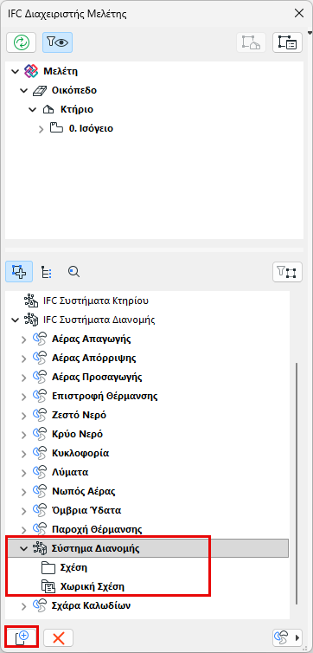Viewport: 313px width, 653px height.
Task: Click the grayed select-in-model button
Action: pos(251,42)
